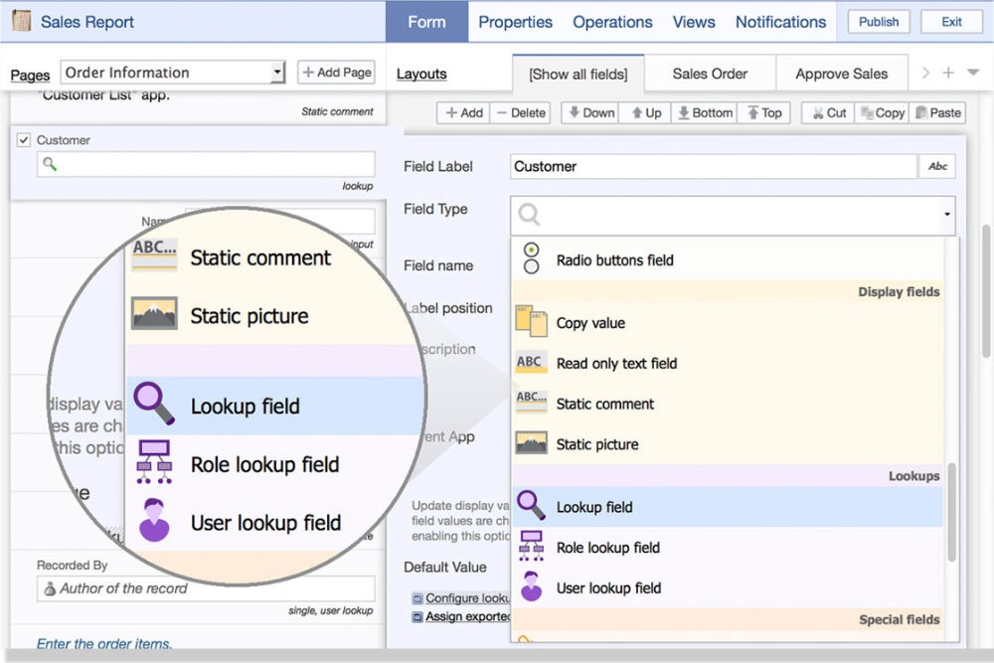Open the Sales Order layout tab

(x=710, y=74)
